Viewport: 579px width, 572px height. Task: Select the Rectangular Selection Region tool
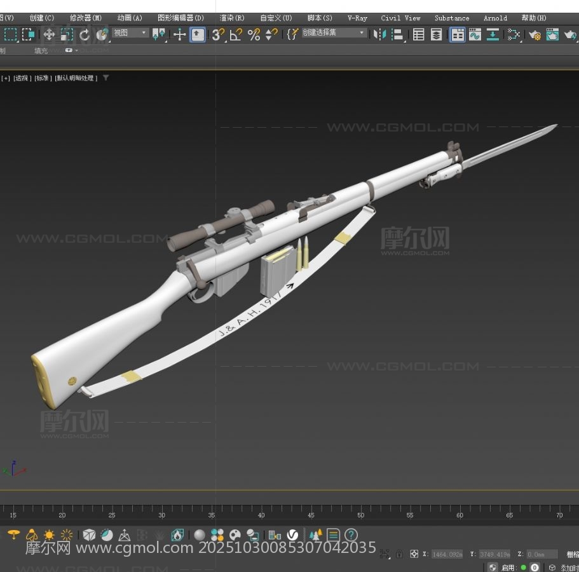[11, 35]
